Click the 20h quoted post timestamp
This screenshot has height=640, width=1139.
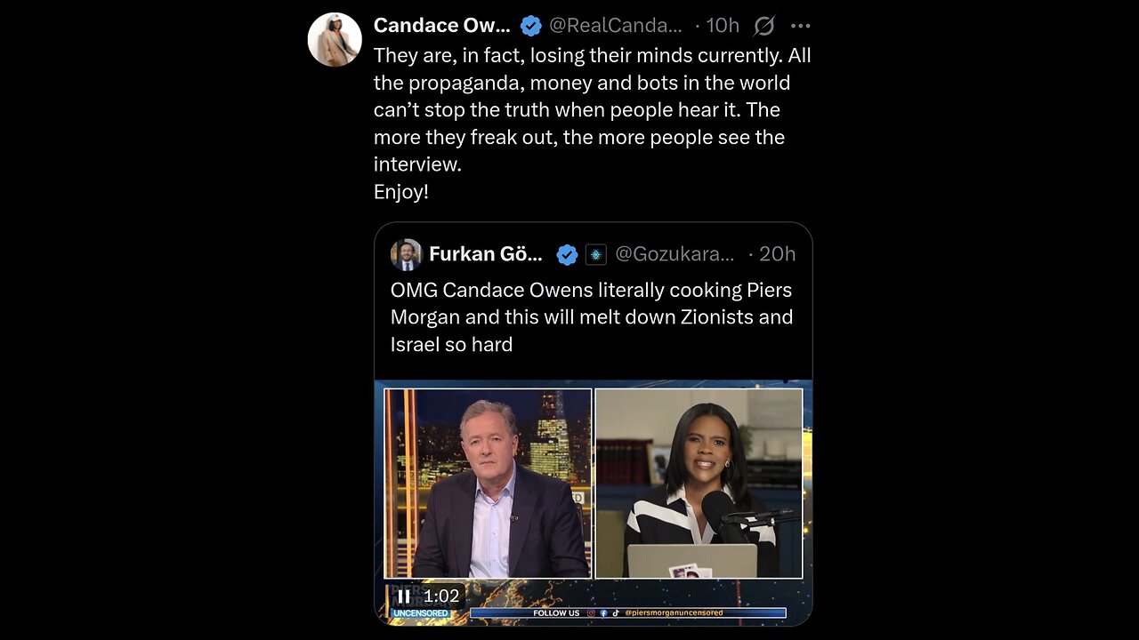tap(777, 254)
